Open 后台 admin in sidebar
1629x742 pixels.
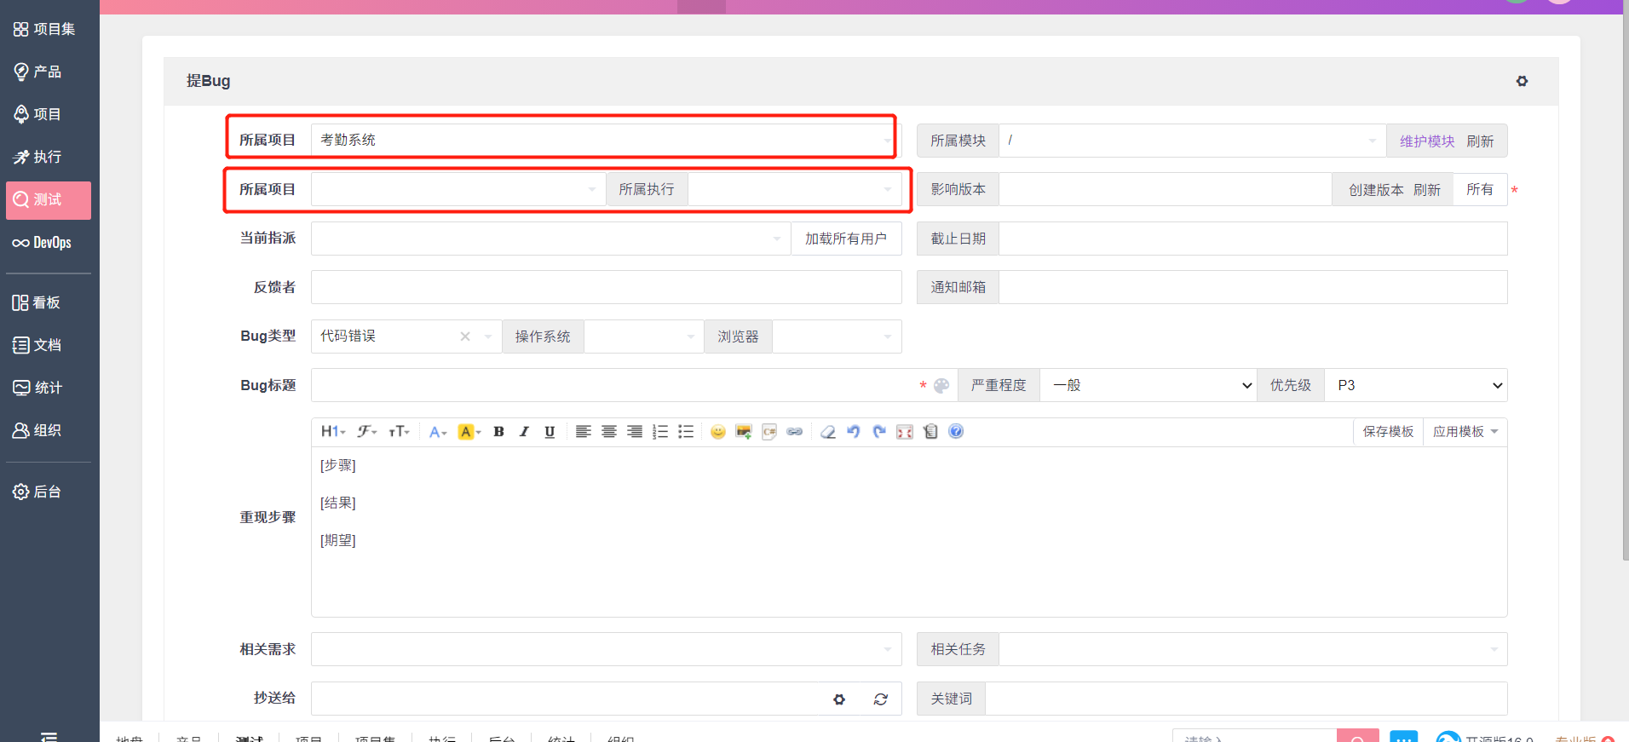[37, 492]
